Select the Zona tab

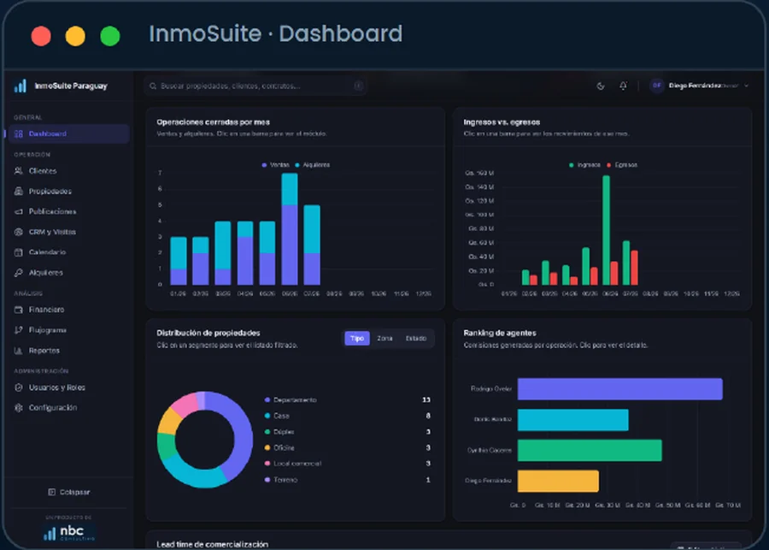tap(384, 339)
